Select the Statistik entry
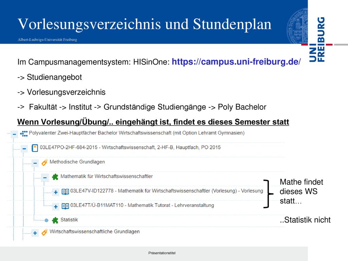This screenshot has height=261, width=348. click(69, 220)
